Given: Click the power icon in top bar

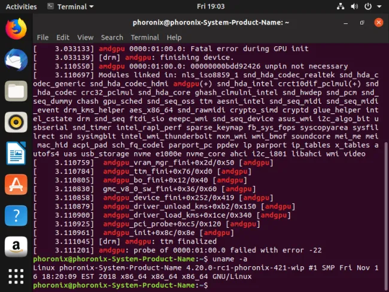Looking at the screenshot, I should 368,7.
